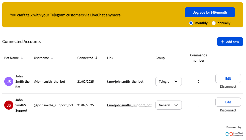246x140 pixels.
Task: Edit the John Smith's Support account
Action: (x=228, y=102)
